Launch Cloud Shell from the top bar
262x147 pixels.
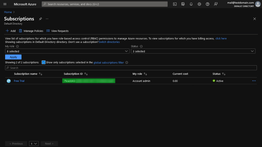click(x=175, y=4)
